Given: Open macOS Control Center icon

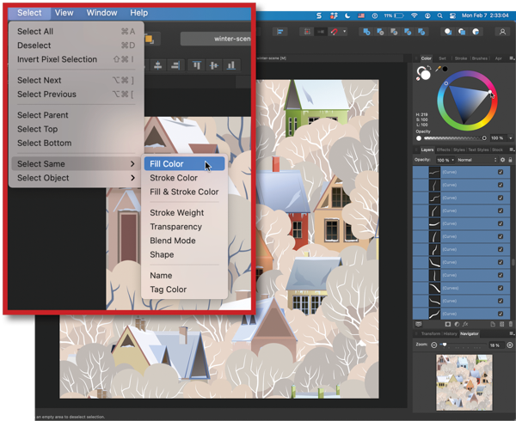Looking at the screenshot, I should 452,15.
